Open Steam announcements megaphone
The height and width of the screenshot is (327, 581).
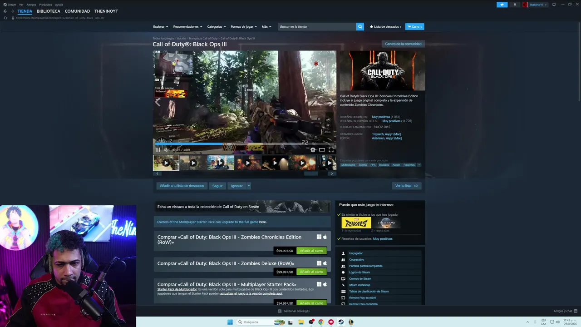[x=502, y=5]
